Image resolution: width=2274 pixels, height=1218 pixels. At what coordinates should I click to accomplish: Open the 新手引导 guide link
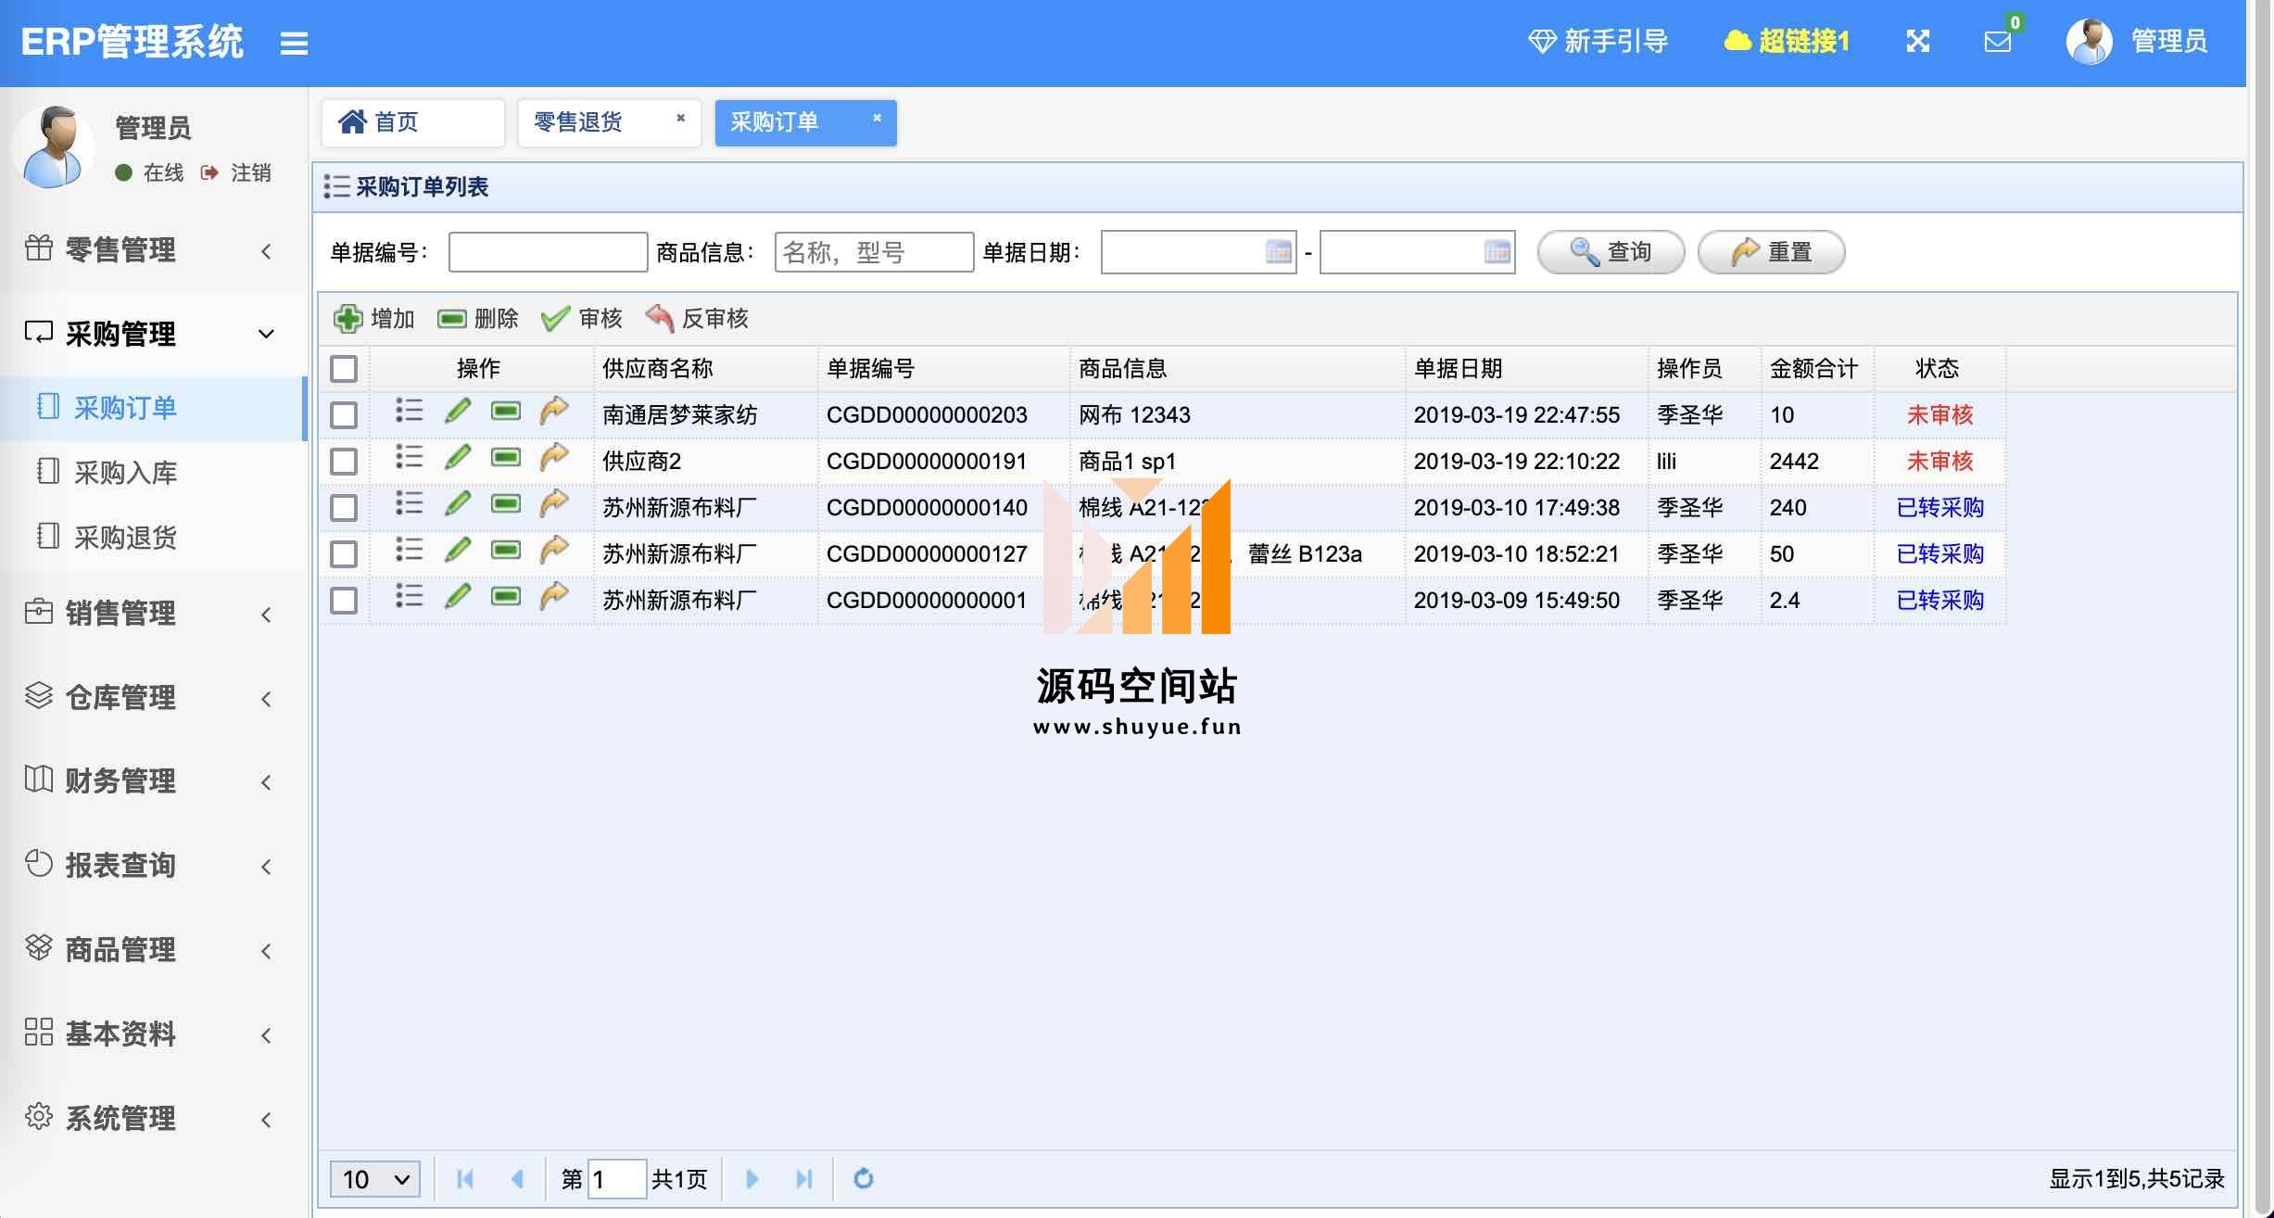click(1598, 41)
